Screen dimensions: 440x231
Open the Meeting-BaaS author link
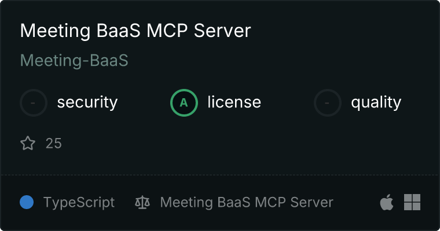pos(74,61)
